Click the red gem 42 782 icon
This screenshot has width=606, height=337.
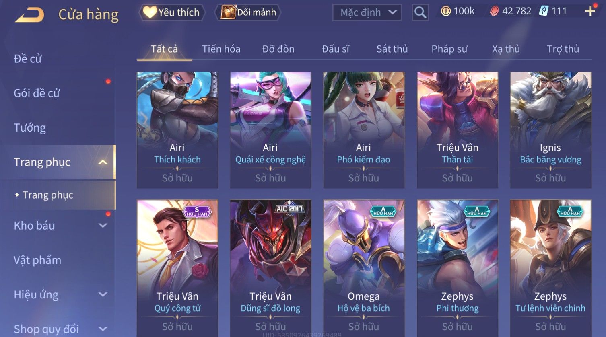click(x=494, y=11)
